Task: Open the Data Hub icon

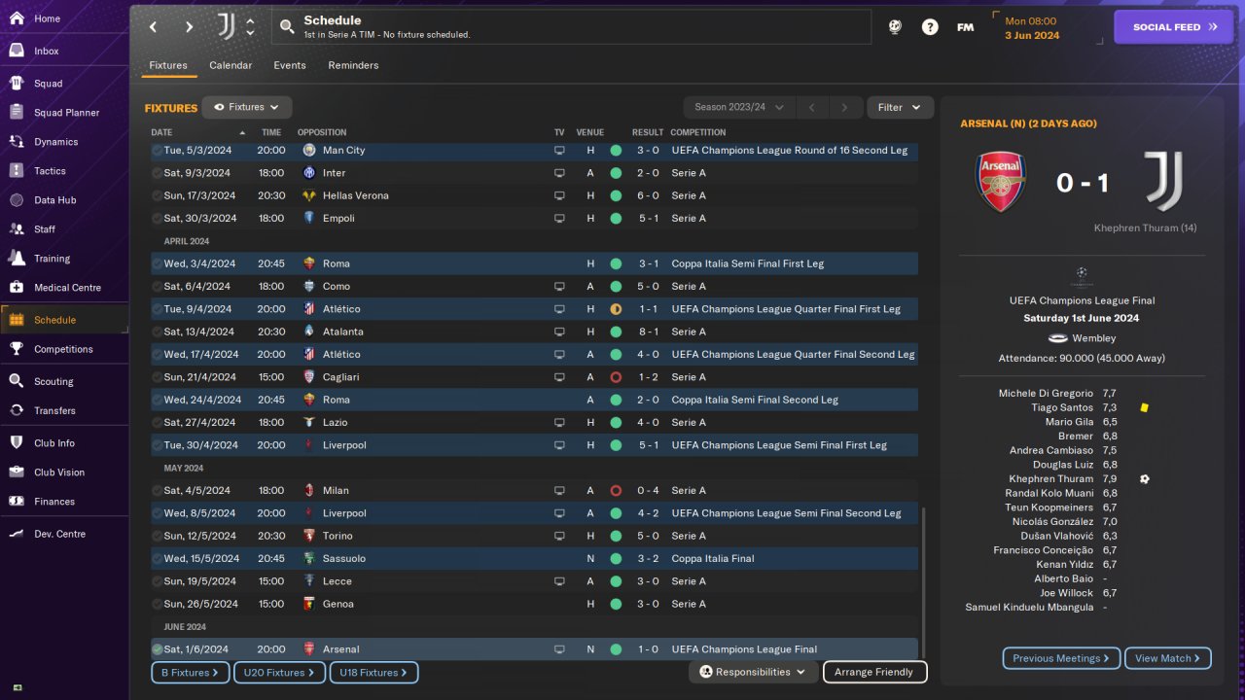Action: 17,200
